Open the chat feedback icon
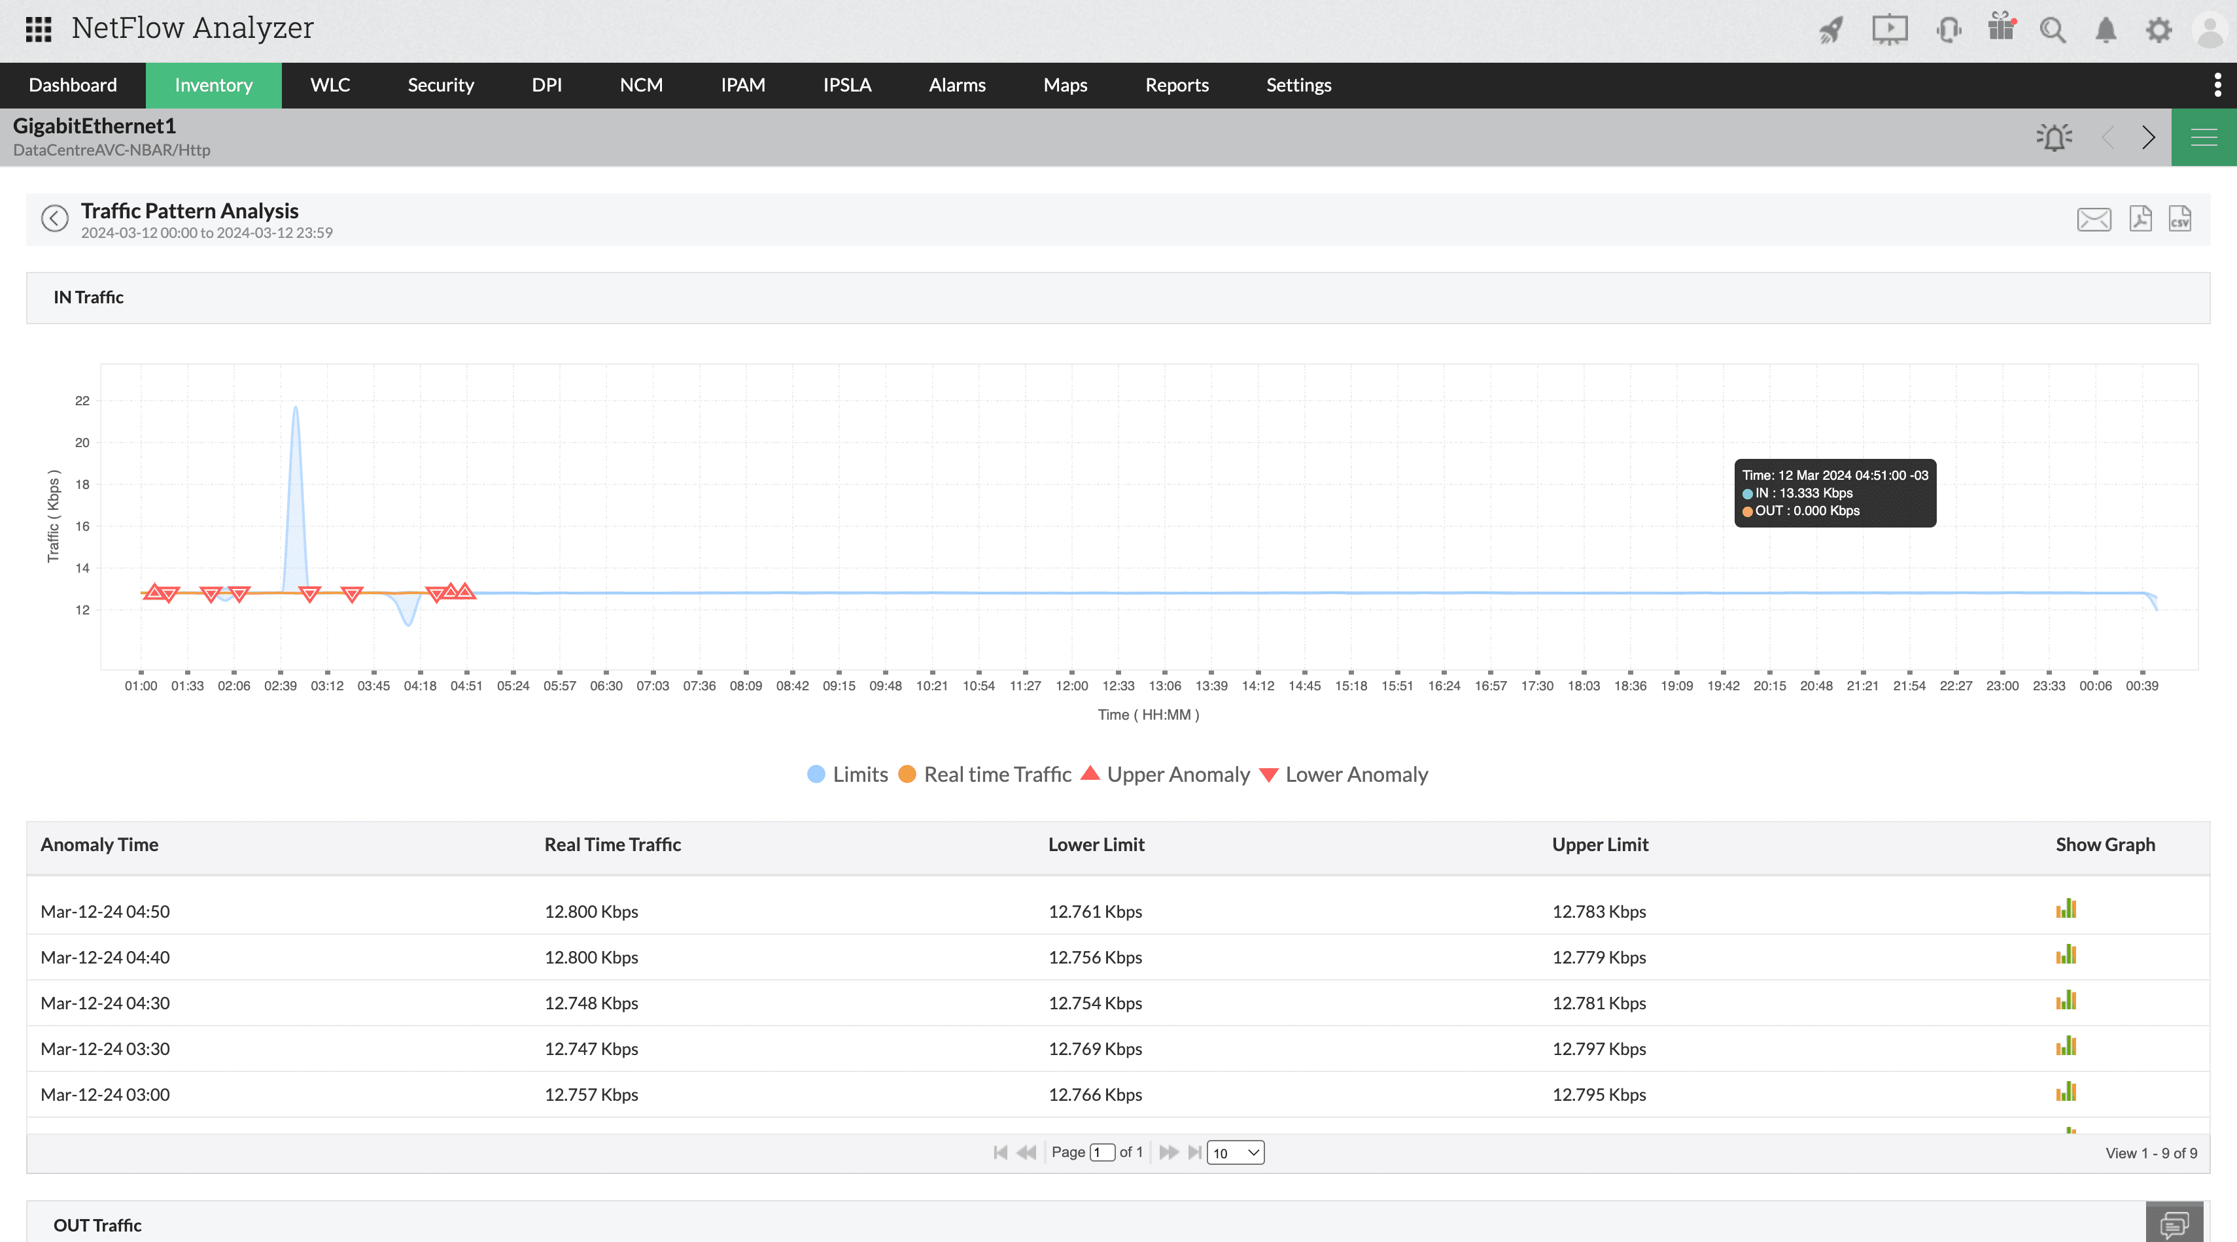This screenshot has height=1242, width=2237. point(2174,1223)
